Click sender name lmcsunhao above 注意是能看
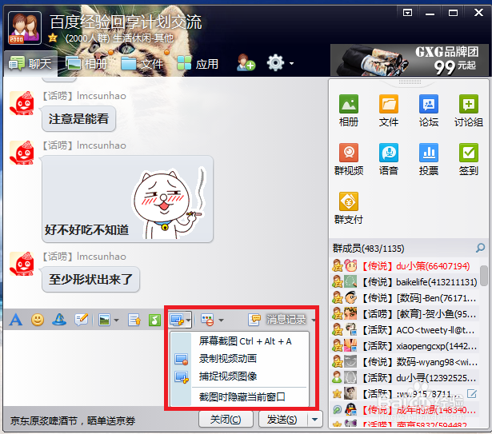The image size is (492, 434). (x=102, y=96)
